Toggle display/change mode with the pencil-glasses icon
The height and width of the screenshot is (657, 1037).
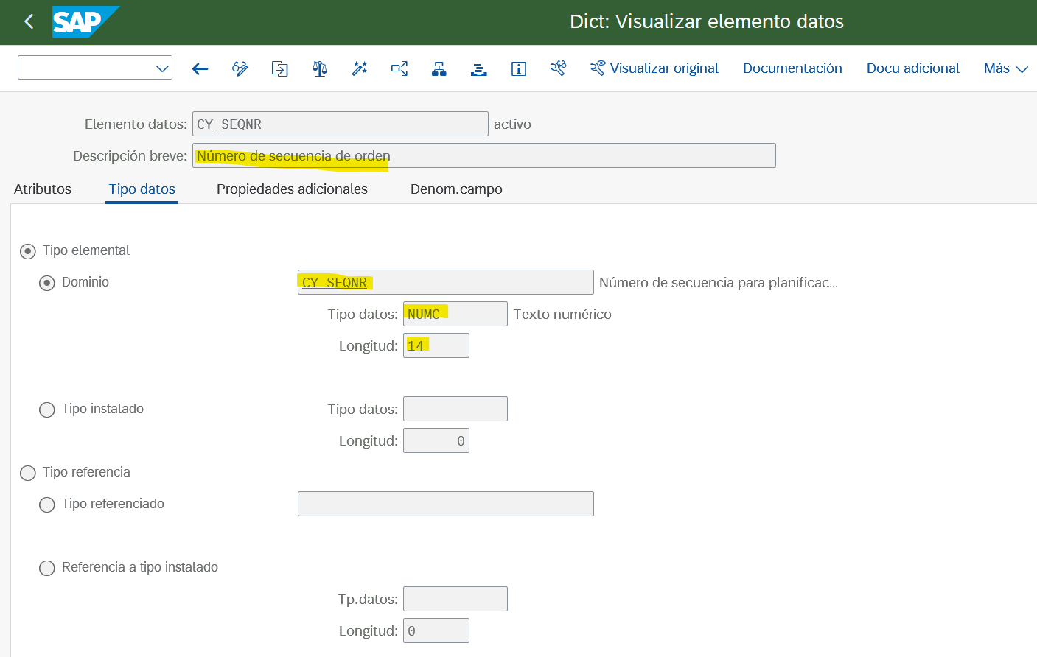tap(240, 68)
